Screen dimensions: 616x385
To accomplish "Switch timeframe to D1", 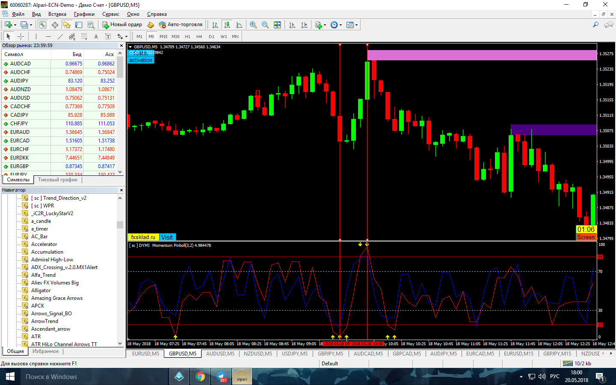I will click(x=211, y=36).
